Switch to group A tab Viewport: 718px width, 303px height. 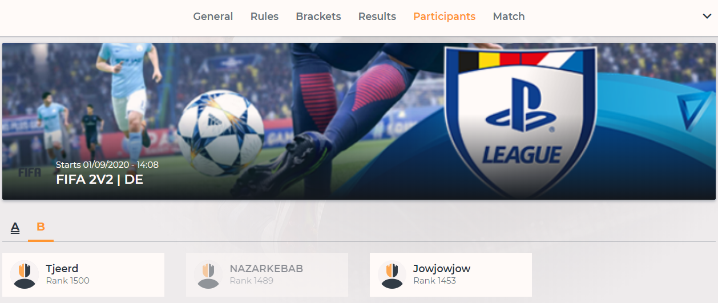tap(15, 228)
